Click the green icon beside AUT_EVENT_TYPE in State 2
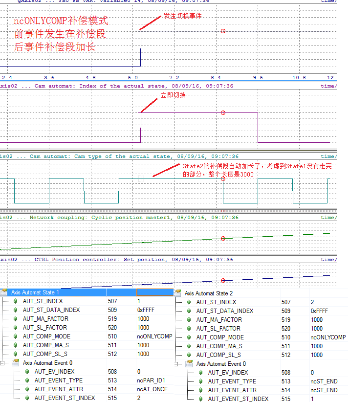Image resolution: width=349 pixels, height=402 pixels. (x=200, y=381)
